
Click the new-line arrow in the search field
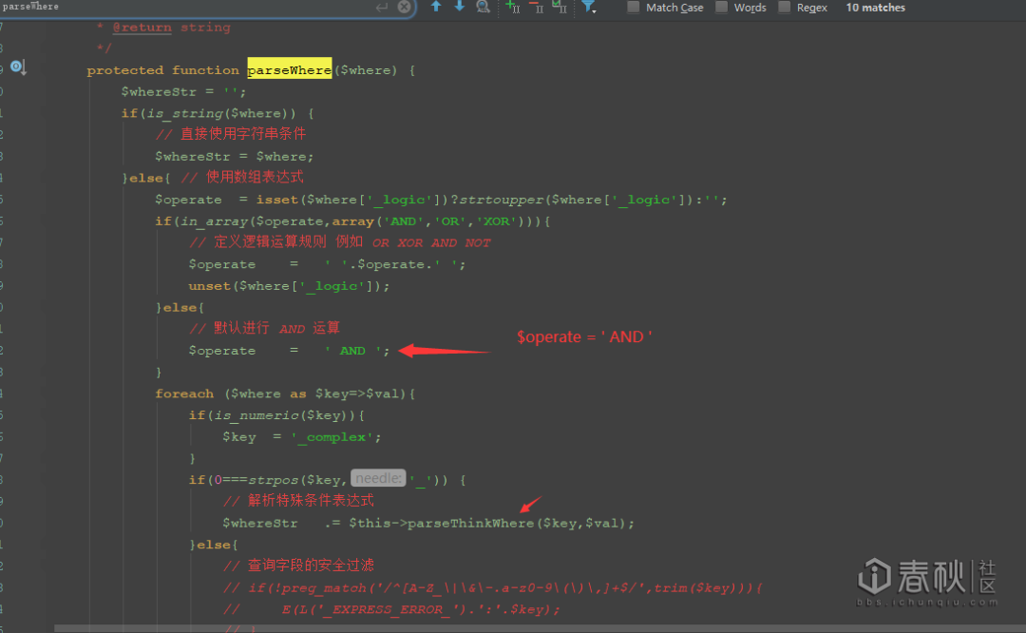pyautogui.click(x=382, y=8)
